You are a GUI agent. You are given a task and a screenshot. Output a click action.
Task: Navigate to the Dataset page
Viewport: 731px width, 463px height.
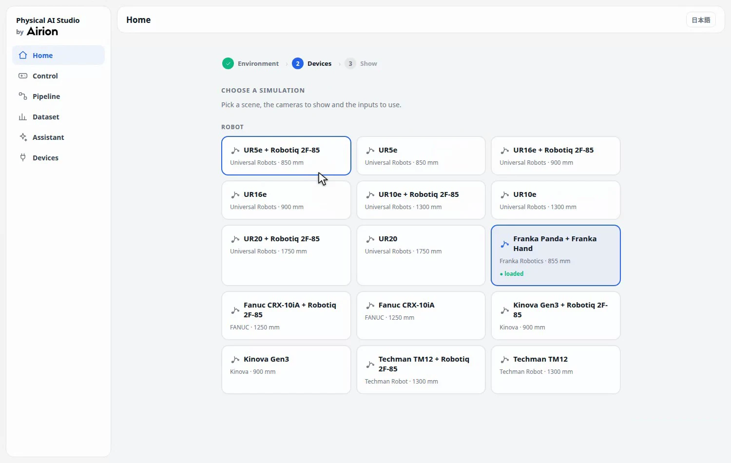click(58, 116)
